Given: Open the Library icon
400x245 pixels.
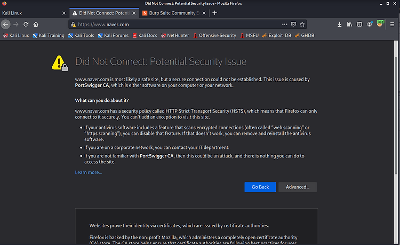Looking at the screenshot, I should point(349,25).
